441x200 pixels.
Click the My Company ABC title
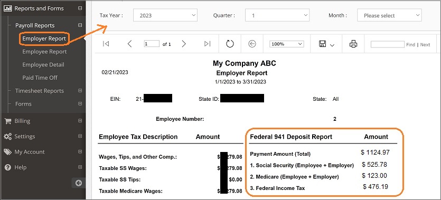[245, 63]
